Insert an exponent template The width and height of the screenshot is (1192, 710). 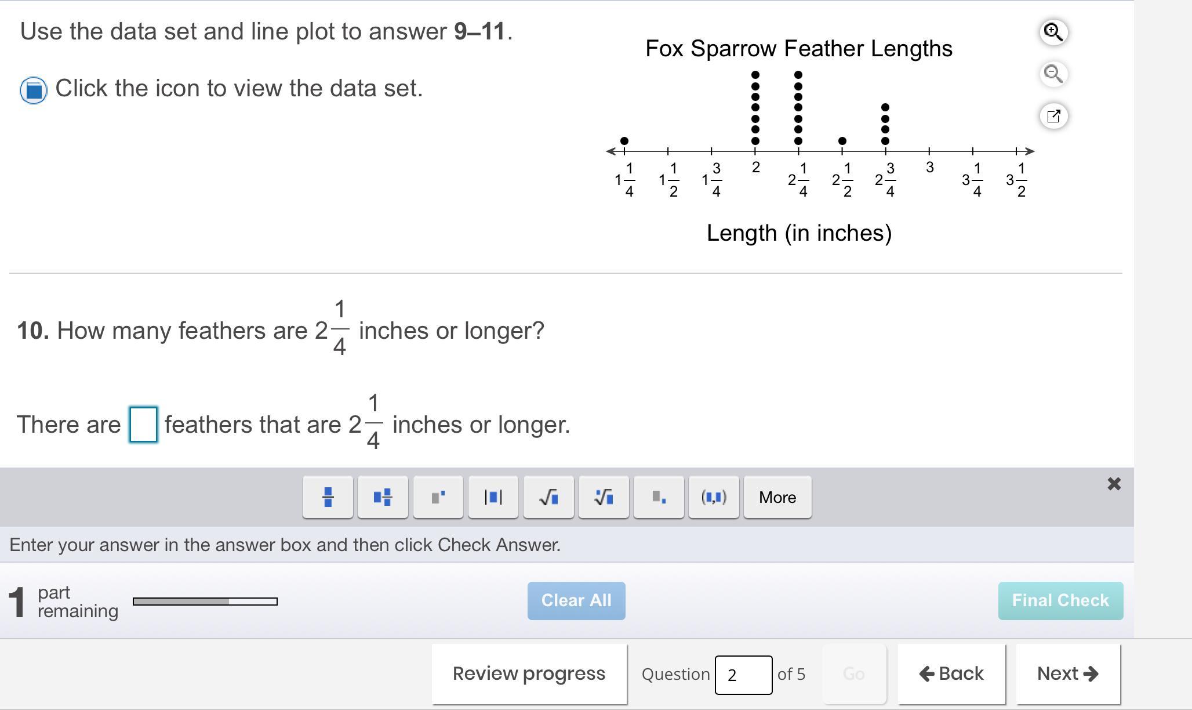438,497
